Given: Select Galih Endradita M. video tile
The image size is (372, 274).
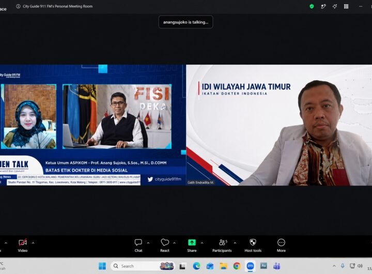Looking at the screenshot, I should click(x=279, y=125).
